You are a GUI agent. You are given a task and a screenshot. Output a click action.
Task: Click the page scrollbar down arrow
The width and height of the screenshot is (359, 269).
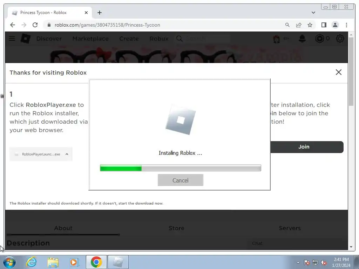click(351, 247)
